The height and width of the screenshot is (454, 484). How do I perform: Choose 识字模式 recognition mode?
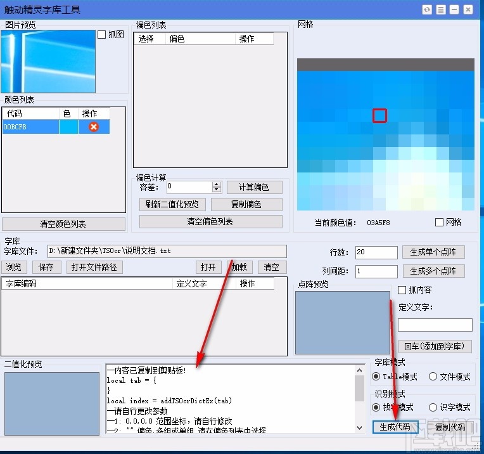tap(433, 407)
